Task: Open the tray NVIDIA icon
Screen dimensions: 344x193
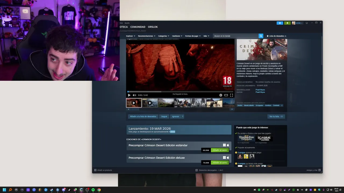Action: pos(268,190)
